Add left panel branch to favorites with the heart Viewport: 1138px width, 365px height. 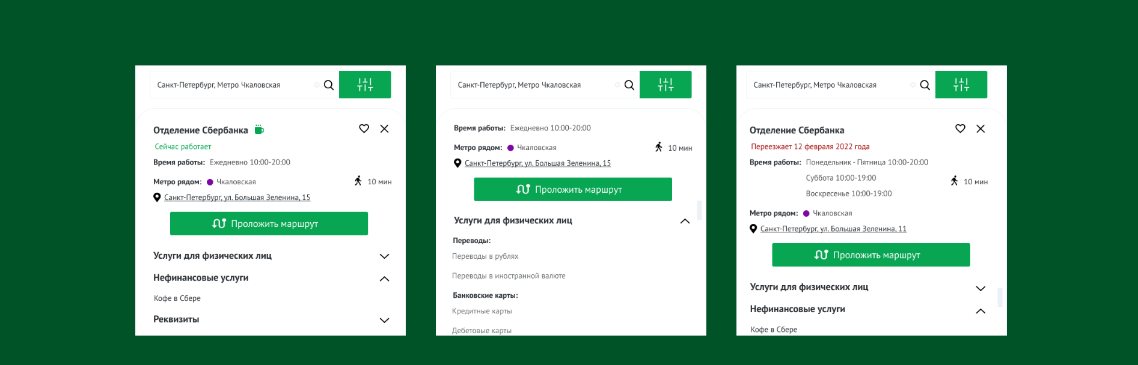point(364,128)
